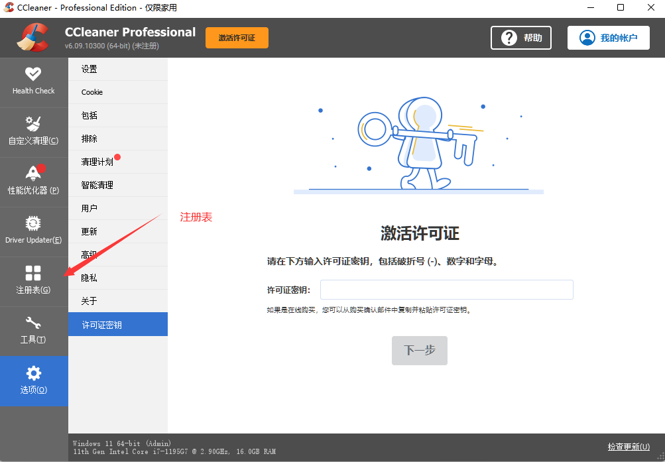Viewport: 665px width, 462px height.
Task: Minimize the CCleaner window
Action: (x=590, y=8)
